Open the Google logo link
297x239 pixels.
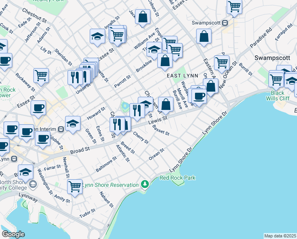coord(13,234)
